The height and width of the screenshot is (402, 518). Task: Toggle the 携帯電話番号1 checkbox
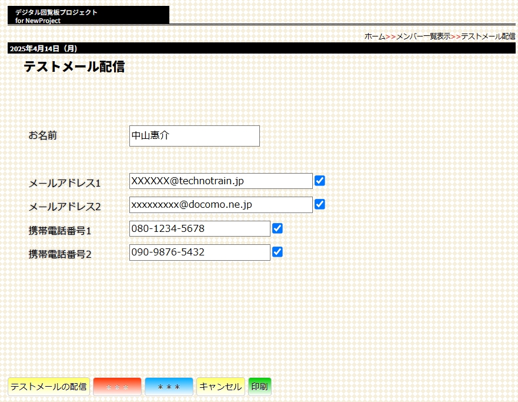[278, 228]
